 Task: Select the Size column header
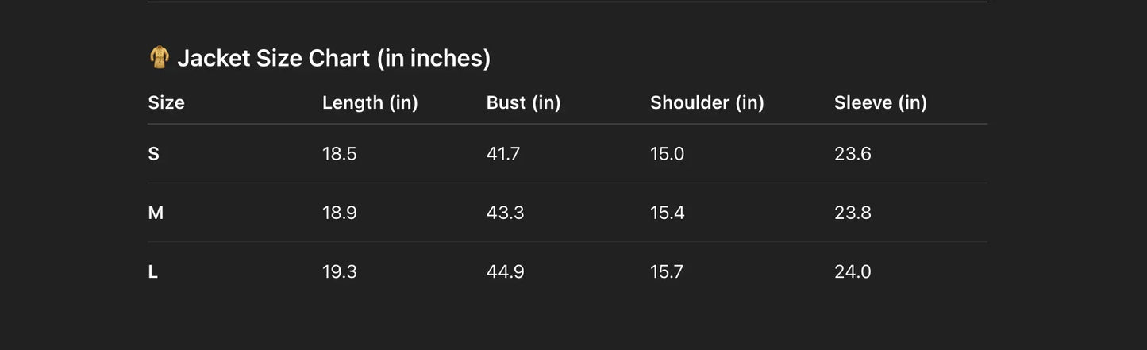pos(166,102)
